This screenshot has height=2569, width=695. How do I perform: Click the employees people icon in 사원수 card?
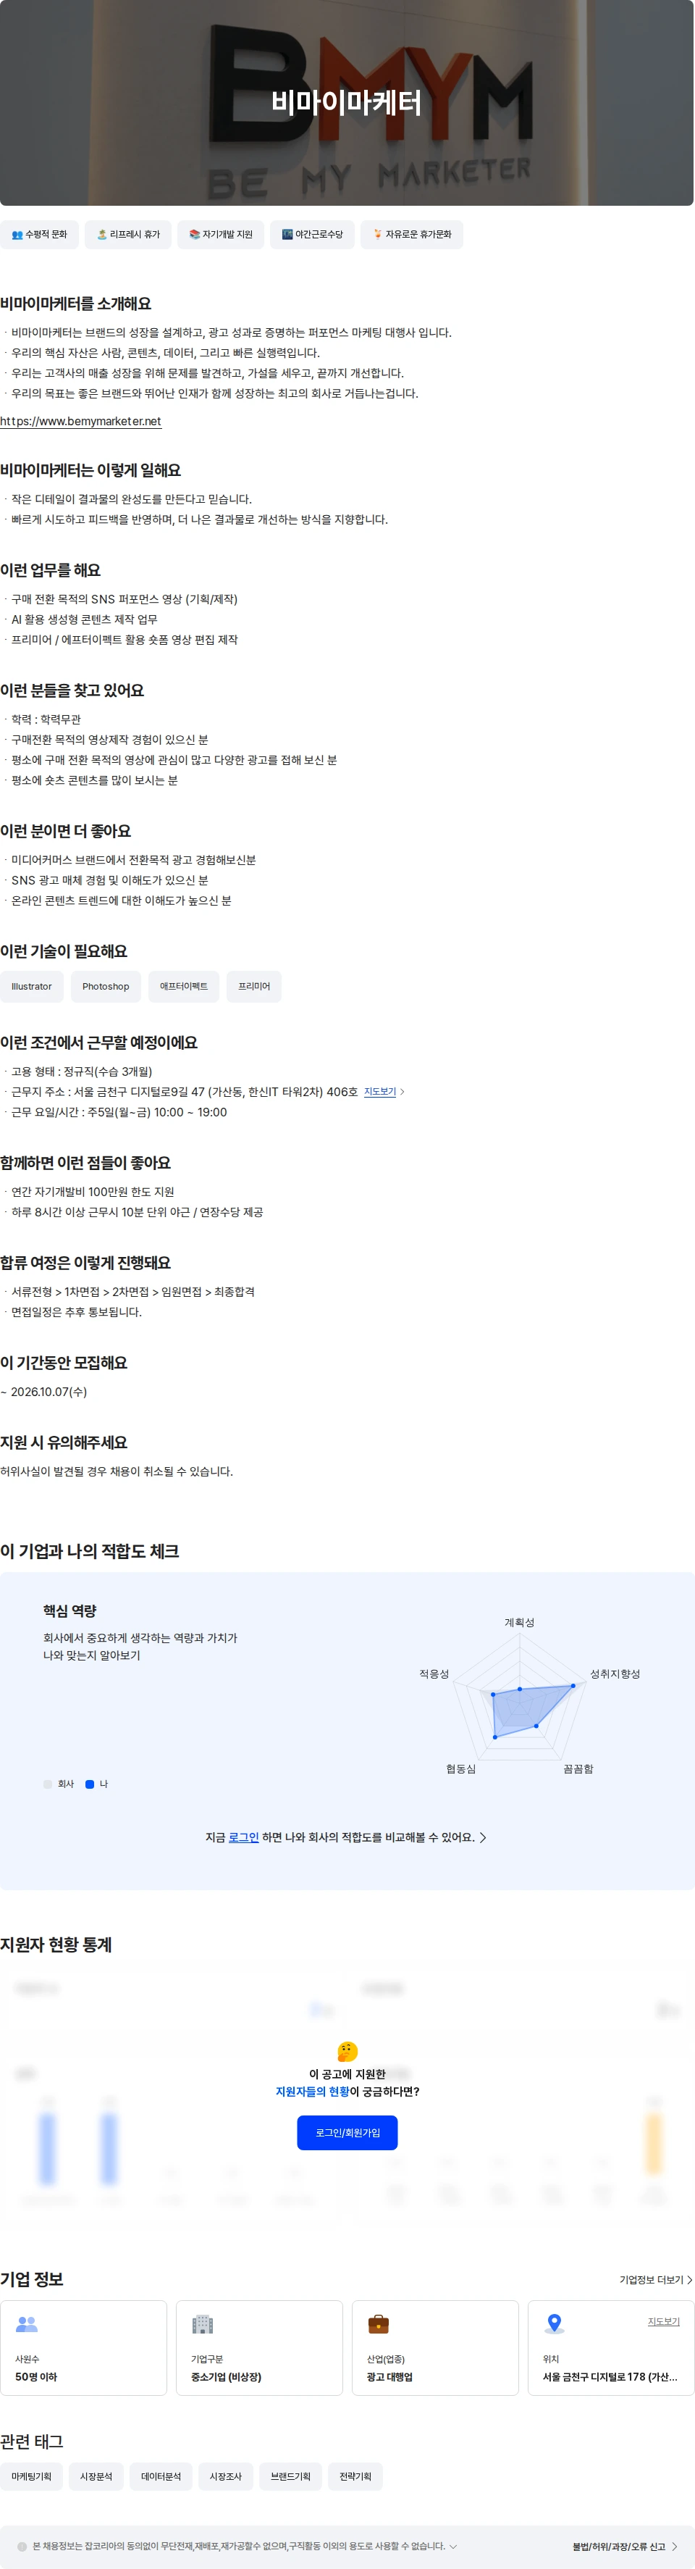click(x=27, y=2325)
